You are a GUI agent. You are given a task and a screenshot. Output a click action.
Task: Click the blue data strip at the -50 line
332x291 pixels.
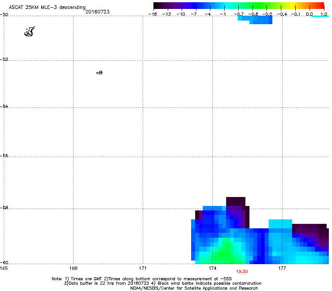pos(255,20)
